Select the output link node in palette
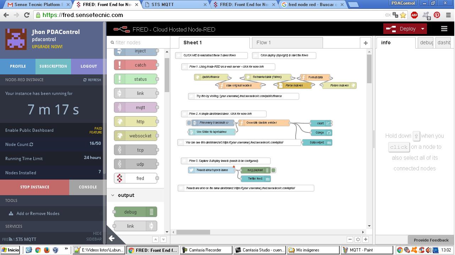 click(x=136, y=226)
